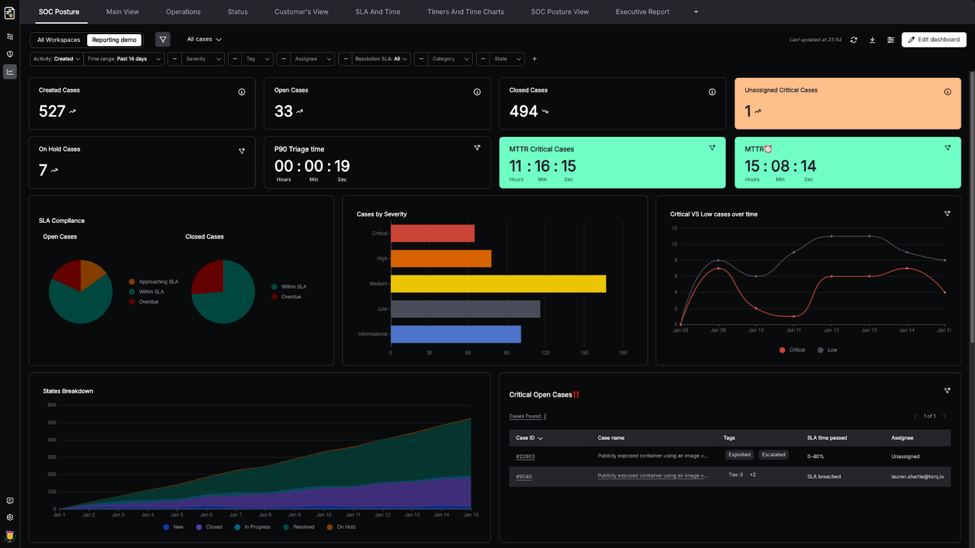Open settings gear in left sidebar
Viewport: 975px width, 548px height.
pyautogui.click(x=10, y=518)
